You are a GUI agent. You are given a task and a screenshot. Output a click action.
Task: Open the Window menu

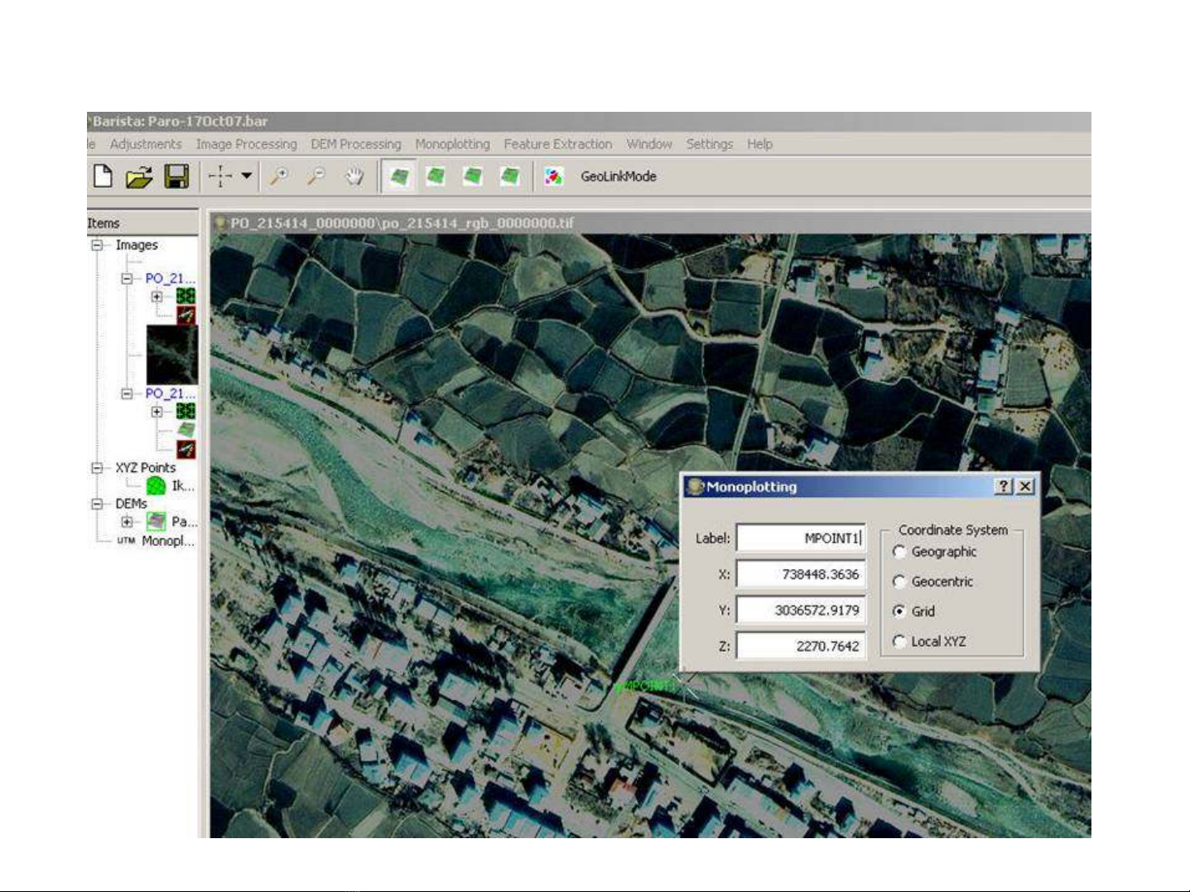coord(649,144)
